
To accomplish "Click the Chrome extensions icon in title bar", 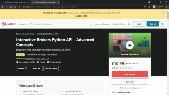I will (x=149, y=2).
